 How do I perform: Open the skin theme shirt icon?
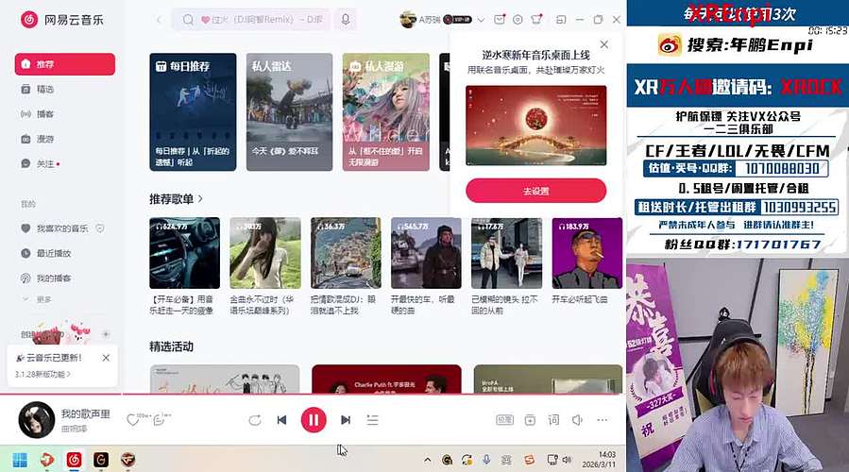point(536,20)
